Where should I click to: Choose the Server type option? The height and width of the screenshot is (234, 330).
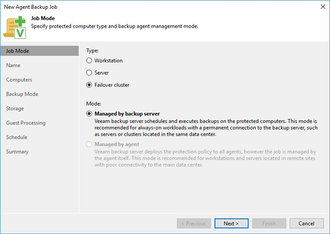90,73
